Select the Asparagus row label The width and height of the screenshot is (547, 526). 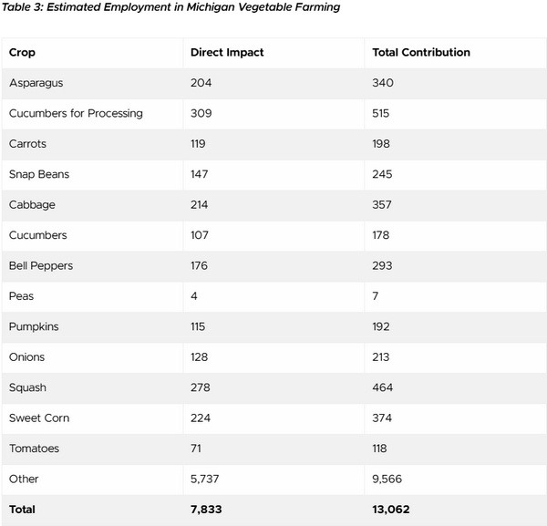coord(36,83)
